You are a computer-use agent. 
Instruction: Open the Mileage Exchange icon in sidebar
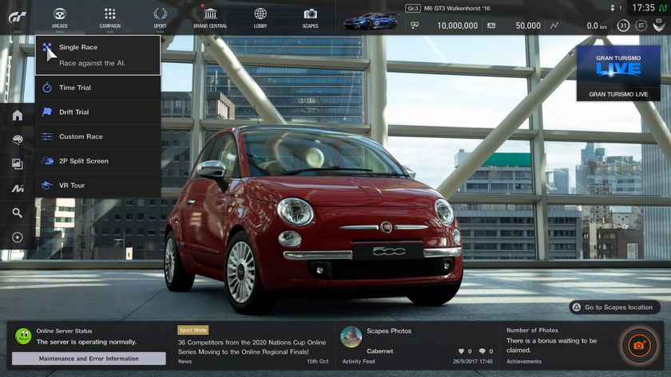[x=17, y=188]
